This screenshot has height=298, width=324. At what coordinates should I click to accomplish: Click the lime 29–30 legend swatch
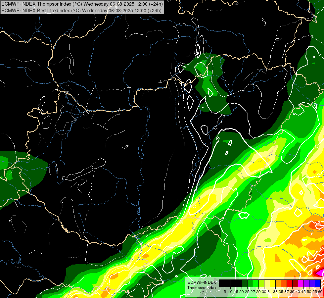tap(261, 283)
